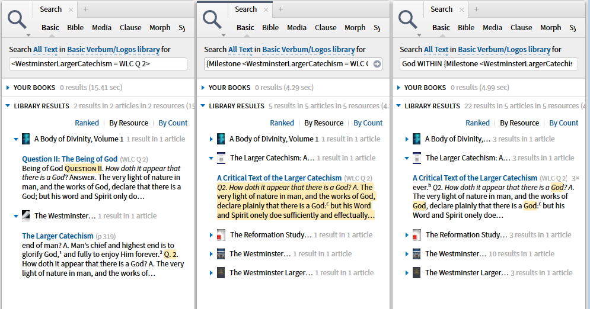Expand Westminster Larger… row in right panel
This screenshot has height=309, width=590.
click(x=407, y=273)
